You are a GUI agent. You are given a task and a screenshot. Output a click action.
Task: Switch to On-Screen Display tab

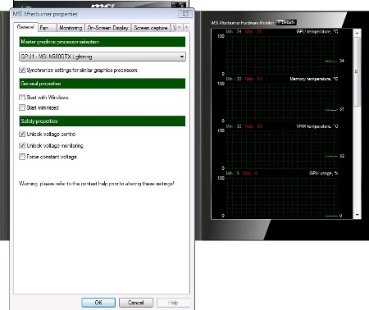[x=107, y=28]
